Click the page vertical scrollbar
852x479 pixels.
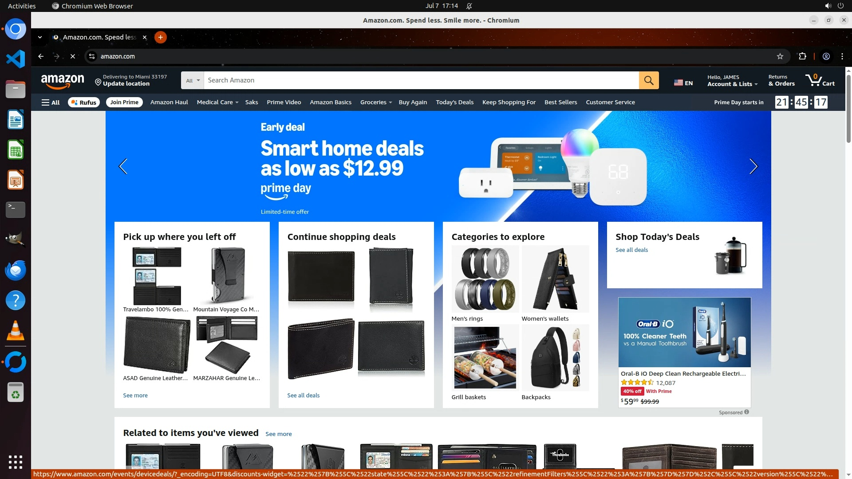(848, 109)
